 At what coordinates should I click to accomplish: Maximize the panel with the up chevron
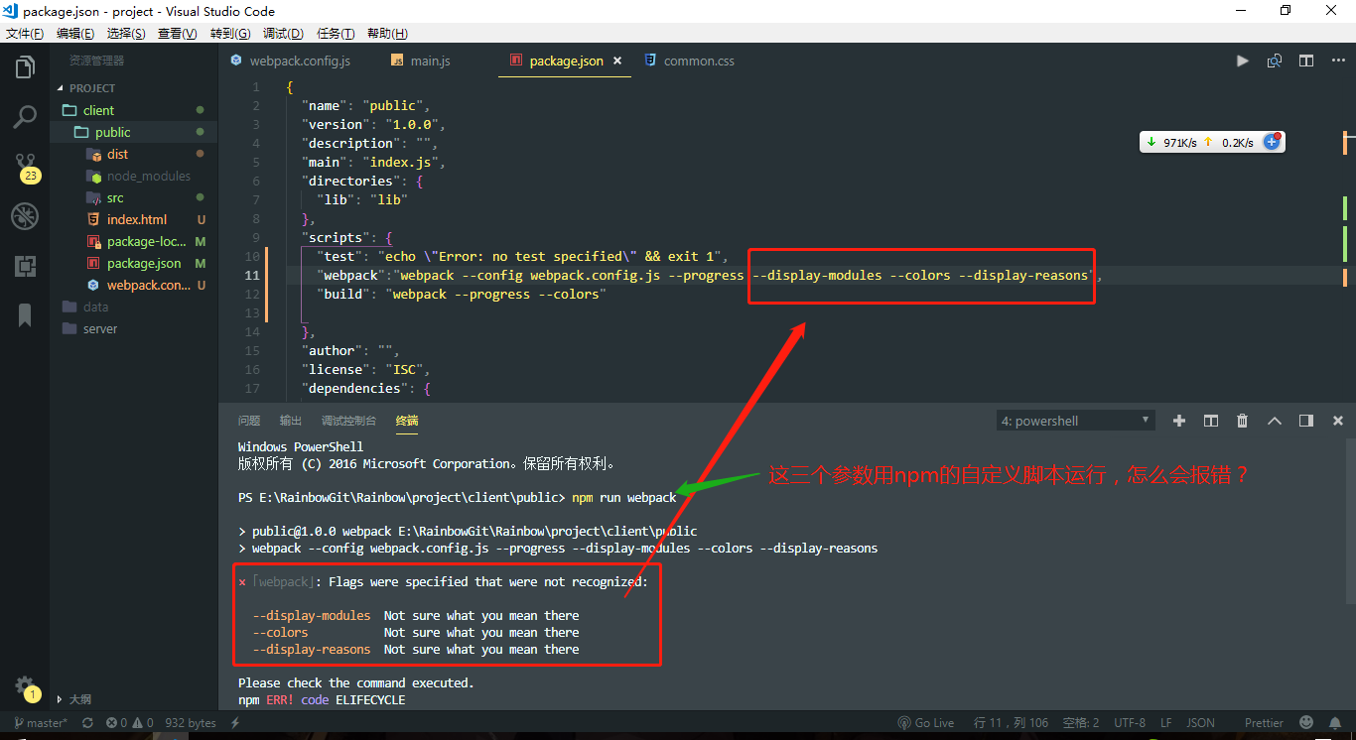coord(1275,421)
